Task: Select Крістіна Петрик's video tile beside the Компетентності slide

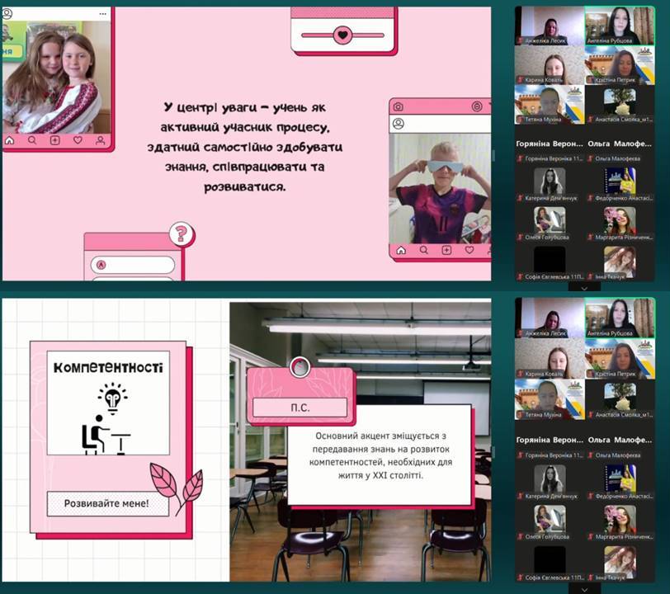Action: pos(620,359)
